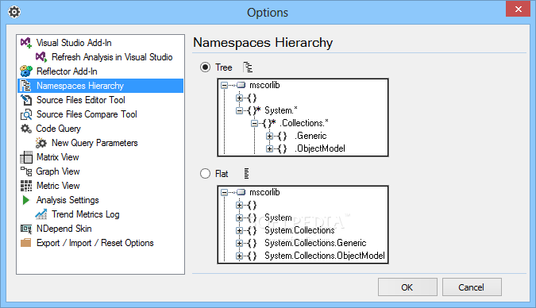Viewport: 536px width, 308px height.
Task: Confirm with the OK button
Action: coord(407,287)
